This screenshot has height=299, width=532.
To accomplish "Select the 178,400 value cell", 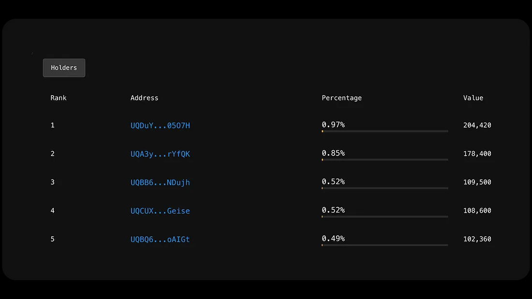I will click(x=477, y=154).
